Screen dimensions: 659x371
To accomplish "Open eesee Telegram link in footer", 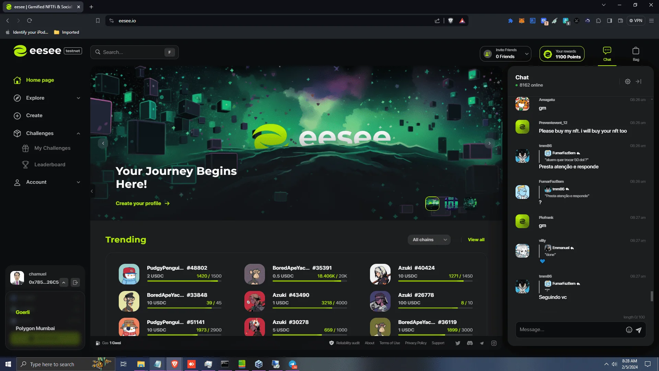I will [x=482, y=343].
